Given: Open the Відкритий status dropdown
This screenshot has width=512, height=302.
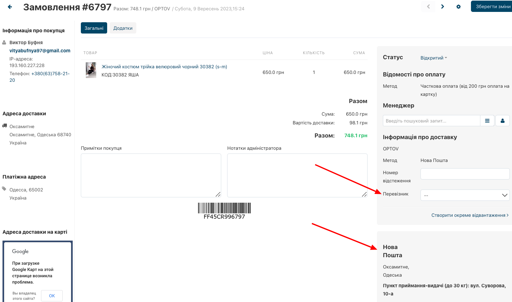Looking at the screenshot, I should pyautogui.click(x=434, y=58).
